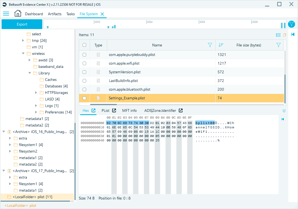298x209 pixels.
Task: Collapse the iOS_16 archive node
Action: [x=4, y=132]
